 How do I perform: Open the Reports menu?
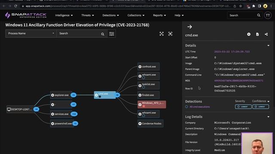tap(159, 15)
